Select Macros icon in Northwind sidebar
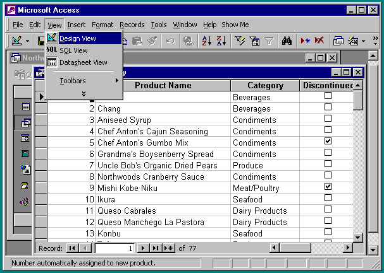 pyautogui.click(x=24, y=186)
